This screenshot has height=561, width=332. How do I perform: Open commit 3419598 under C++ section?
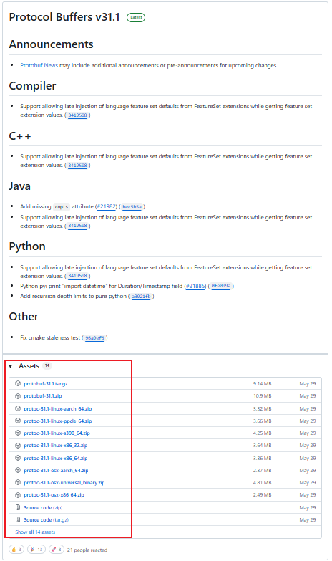pyautogui.click(x=77, y=165)
